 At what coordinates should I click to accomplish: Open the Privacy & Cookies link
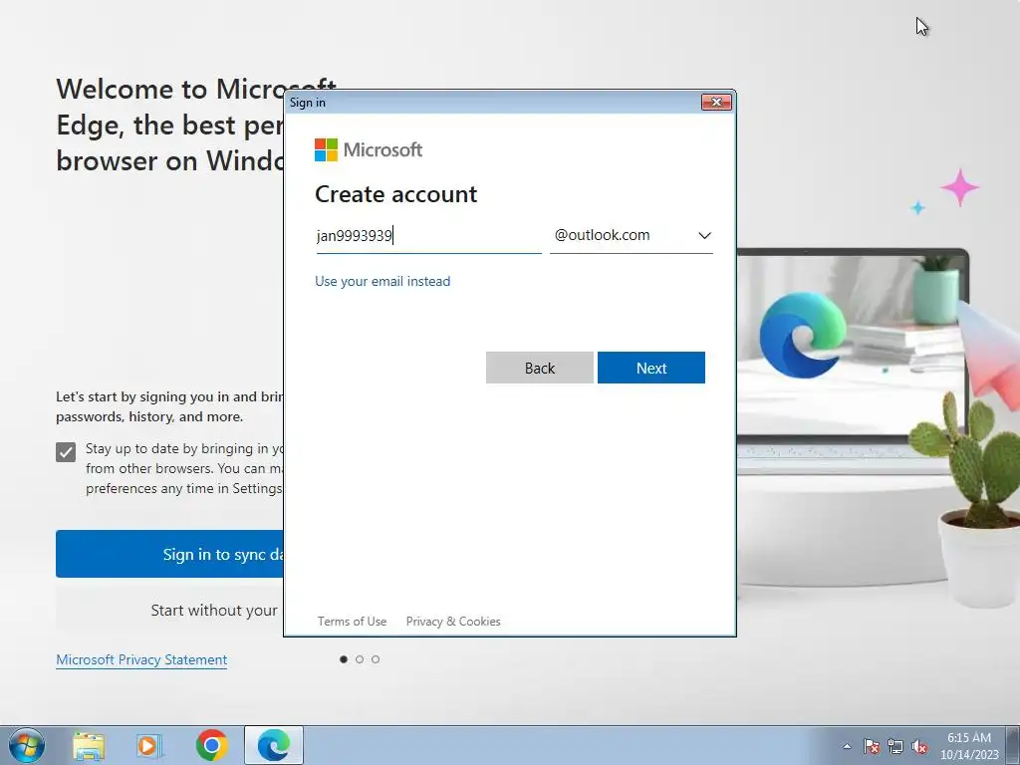[453, 622]
